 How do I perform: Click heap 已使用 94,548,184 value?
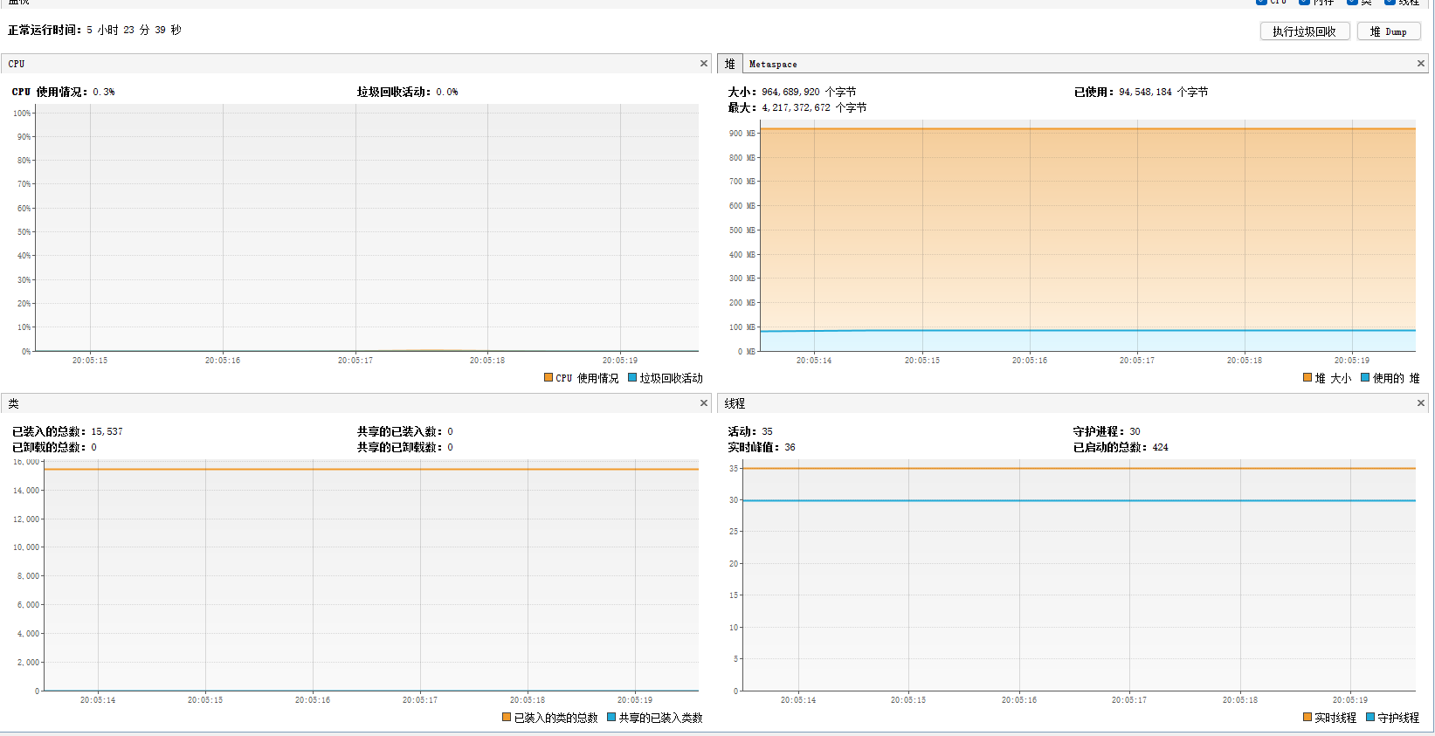1163,92
